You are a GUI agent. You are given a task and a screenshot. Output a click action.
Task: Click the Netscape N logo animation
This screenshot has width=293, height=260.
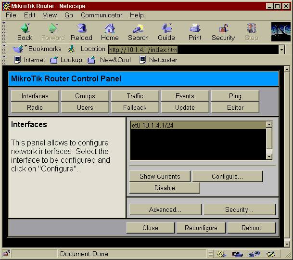click(x=280, y=32)
